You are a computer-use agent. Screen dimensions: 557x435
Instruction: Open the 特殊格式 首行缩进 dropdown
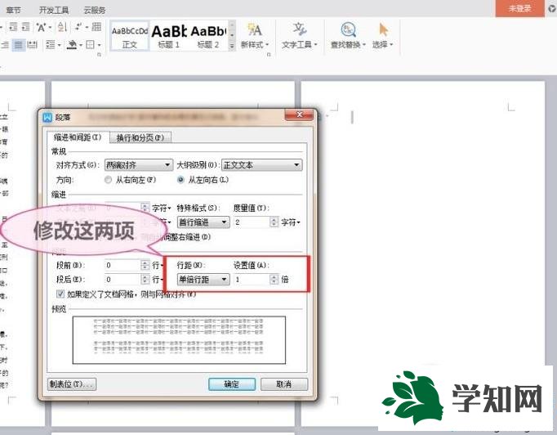[x=203, y=222]
